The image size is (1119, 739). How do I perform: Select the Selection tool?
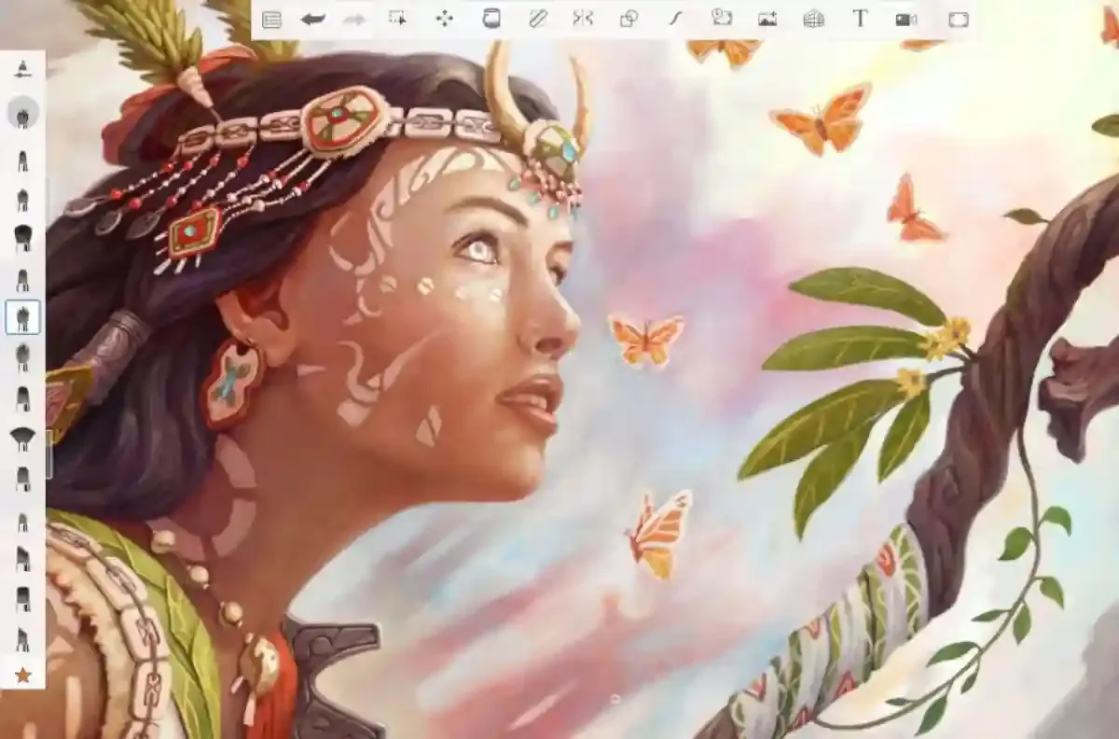pos(398,19)
